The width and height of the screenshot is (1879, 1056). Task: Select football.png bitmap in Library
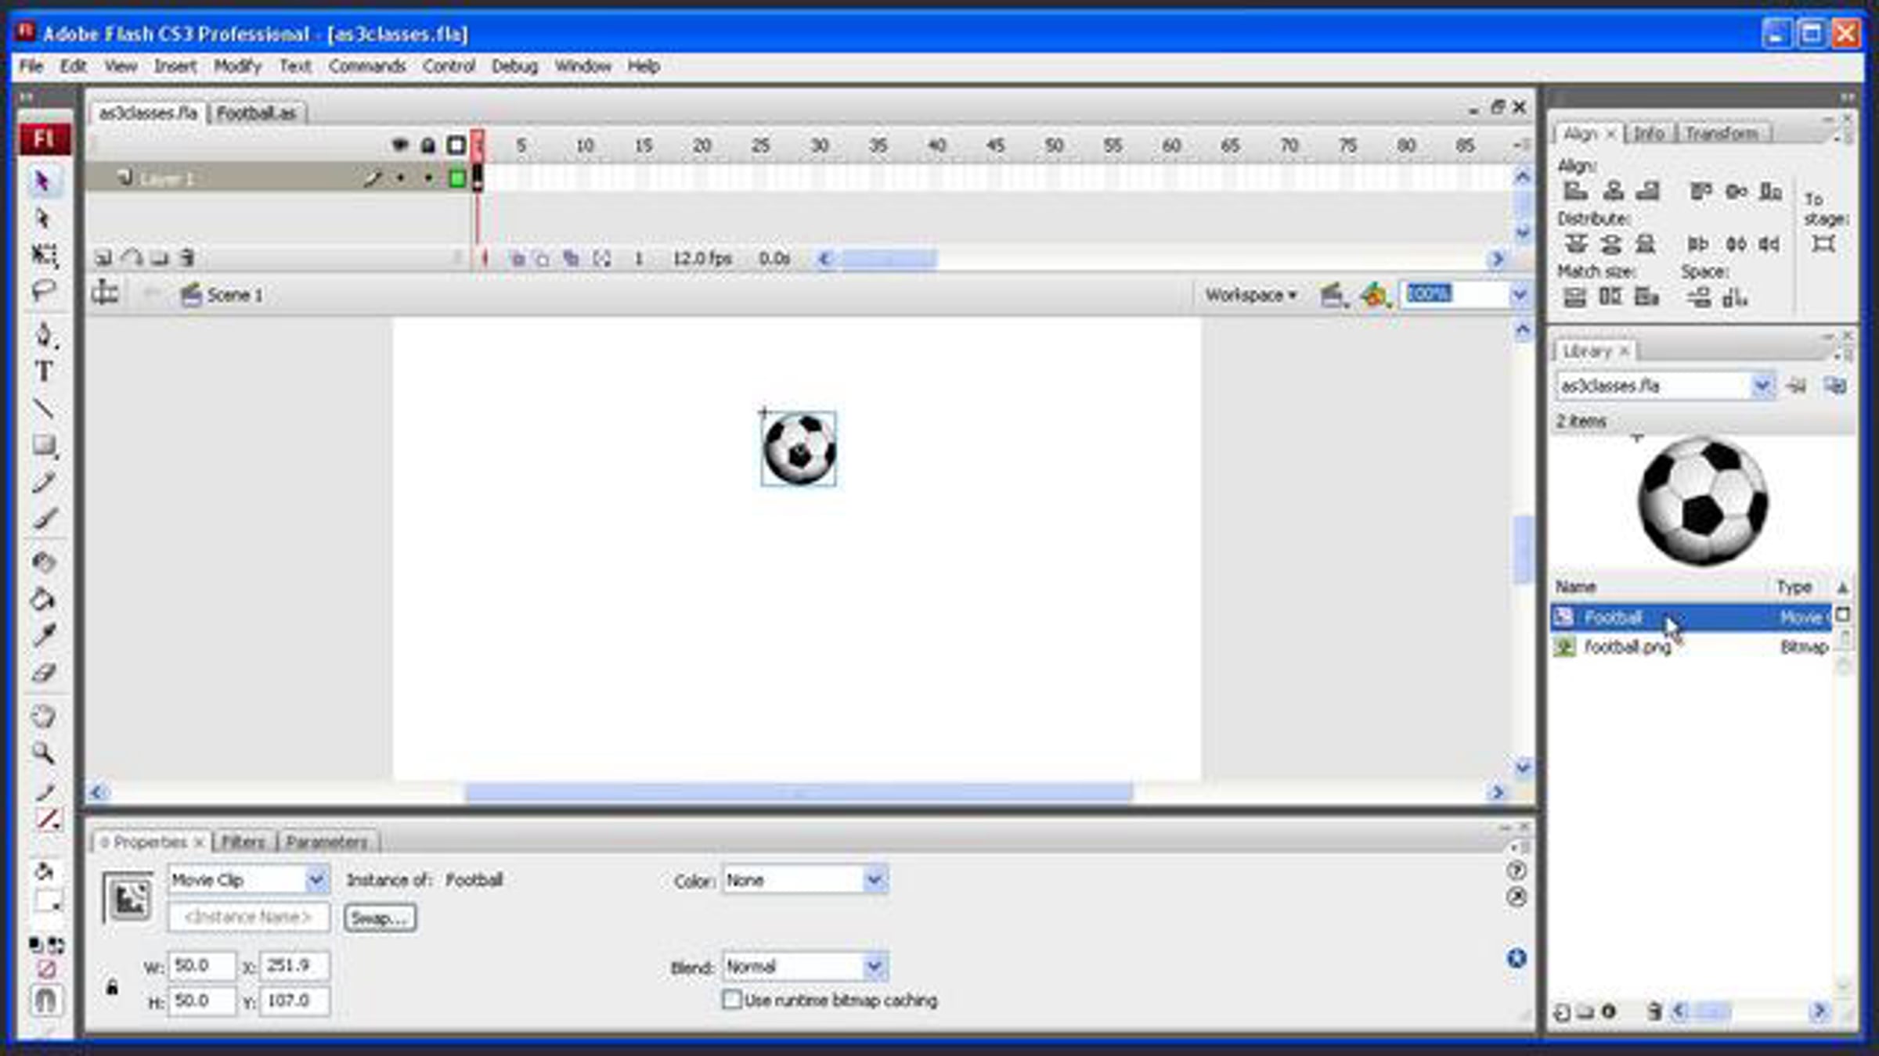(x=1627, y=647)
